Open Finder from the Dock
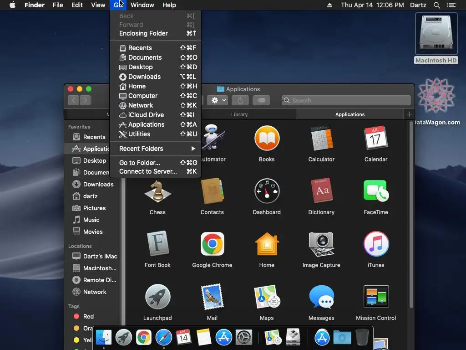Viewport: 466px width, 350px height. pyautogui.click(x=103, y=338)
